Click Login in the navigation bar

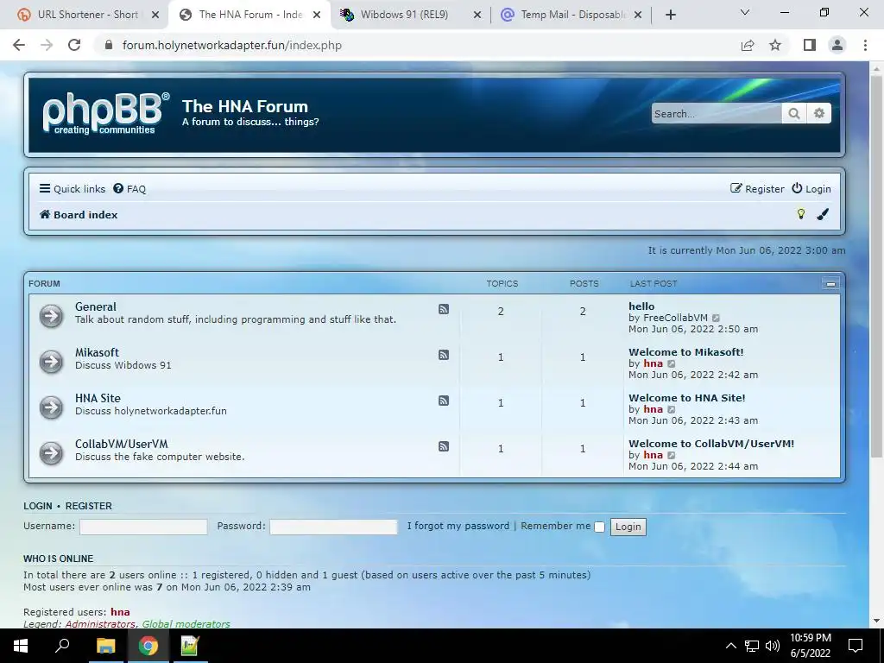click(x=811, y=189)
